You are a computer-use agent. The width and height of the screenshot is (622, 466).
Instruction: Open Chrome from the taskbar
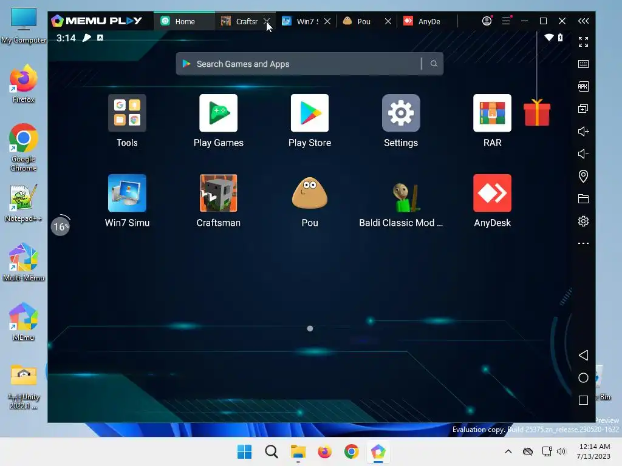pos(352,451)
